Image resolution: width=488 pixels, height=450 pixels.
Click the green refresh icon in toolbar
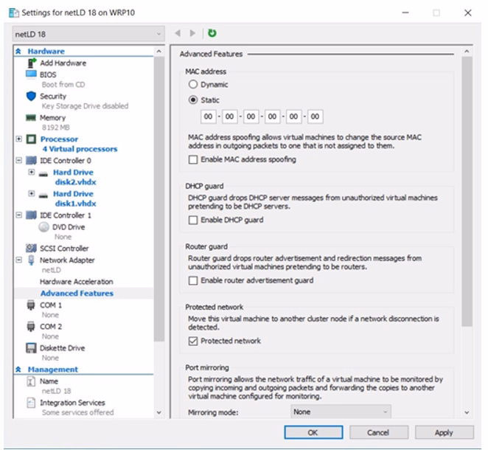(212, 33)
